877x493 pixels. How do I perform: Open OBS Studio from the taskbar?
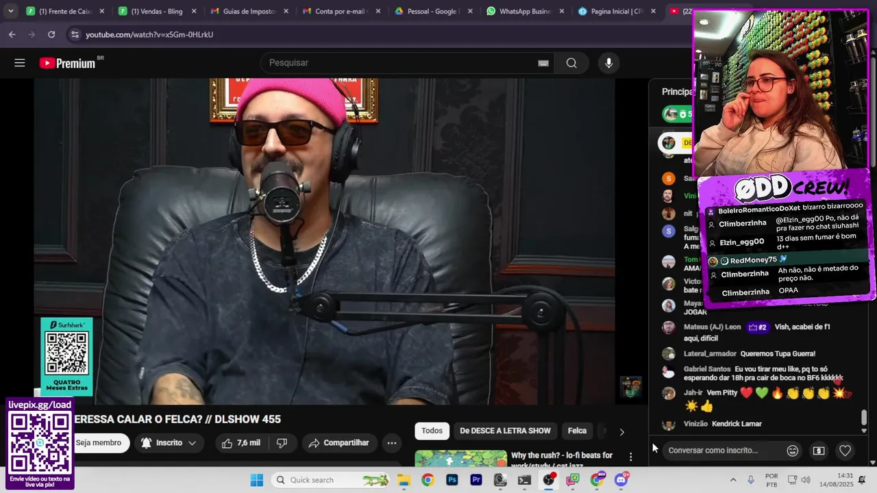(x=549, y=480)
